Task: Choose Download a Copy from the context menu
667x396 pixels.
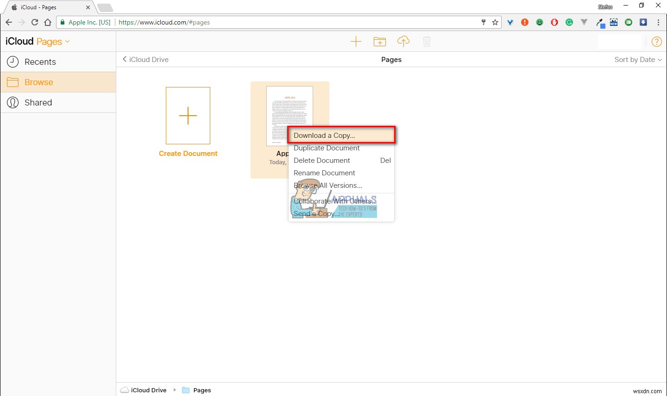Action: pyautogui.click(x=341, y=136)
